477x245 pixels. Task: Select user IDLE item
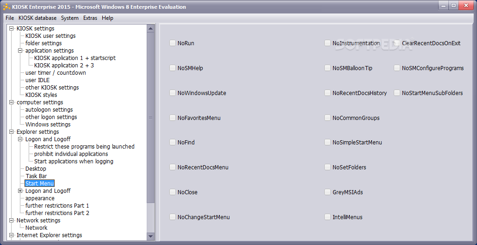pos(37,80)
